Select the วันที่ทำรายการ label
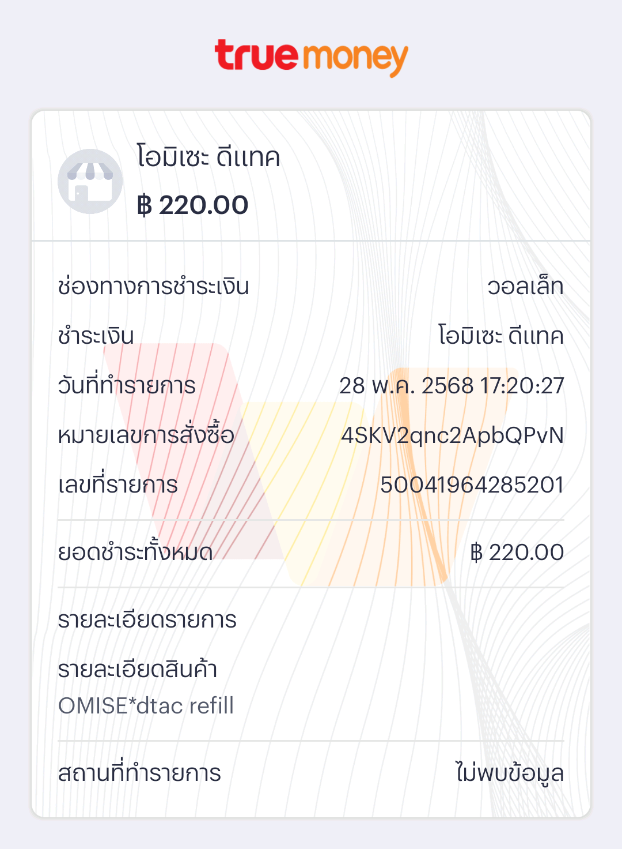 point(127,385)
